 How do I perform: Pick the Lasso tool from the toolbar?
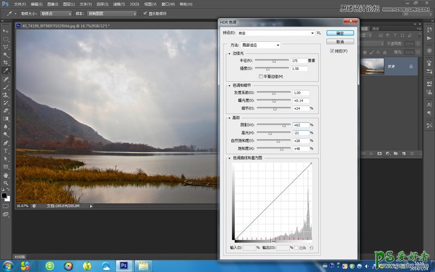[6, 47]
